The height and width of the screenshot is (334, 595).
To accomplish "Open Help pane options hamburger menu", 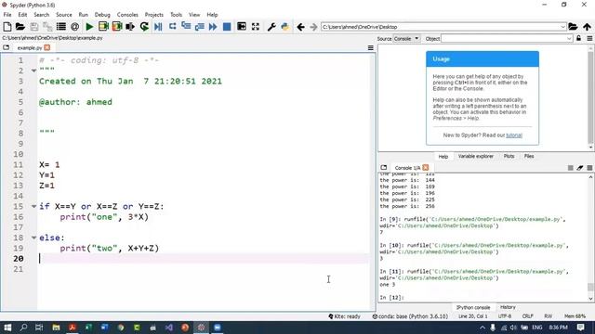I will [x=589, y=38].
